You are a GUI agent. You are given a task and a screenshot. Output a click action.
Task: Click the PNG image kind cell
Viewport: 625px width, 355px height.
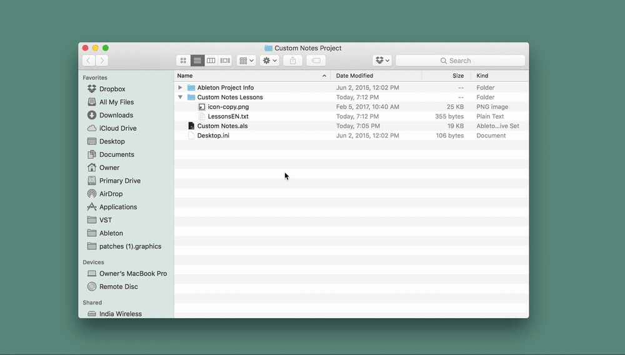492,107
